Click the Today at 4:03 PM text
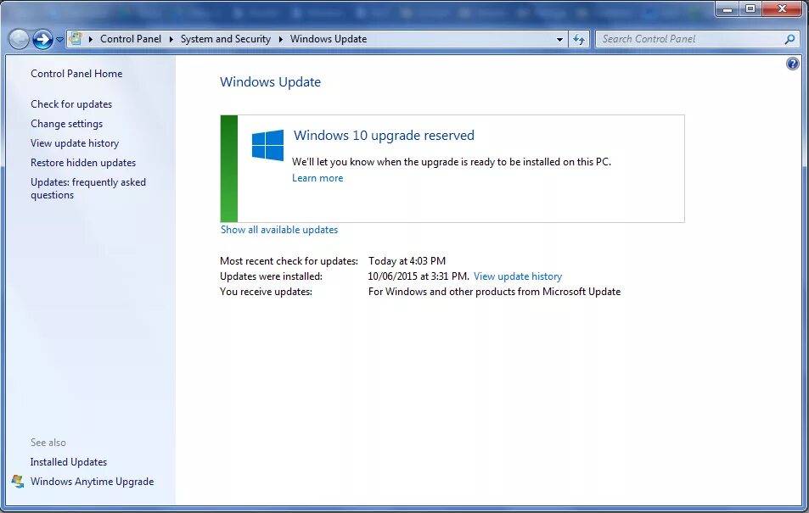This screenshot has width=809, height=513. point(407,261)
